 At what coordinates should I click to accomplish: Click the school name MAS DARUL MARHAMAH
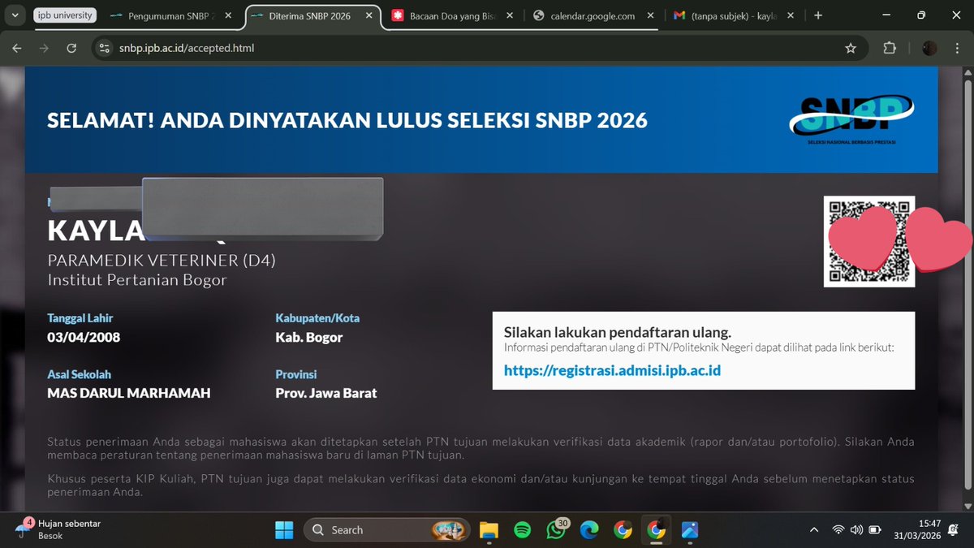click(129, 393)
